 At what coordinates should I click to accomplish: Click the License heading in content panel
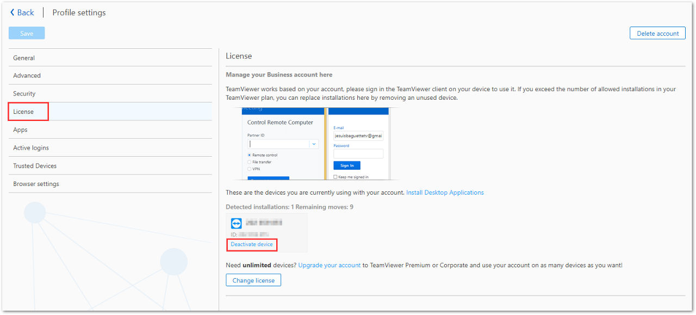(239, 56)
